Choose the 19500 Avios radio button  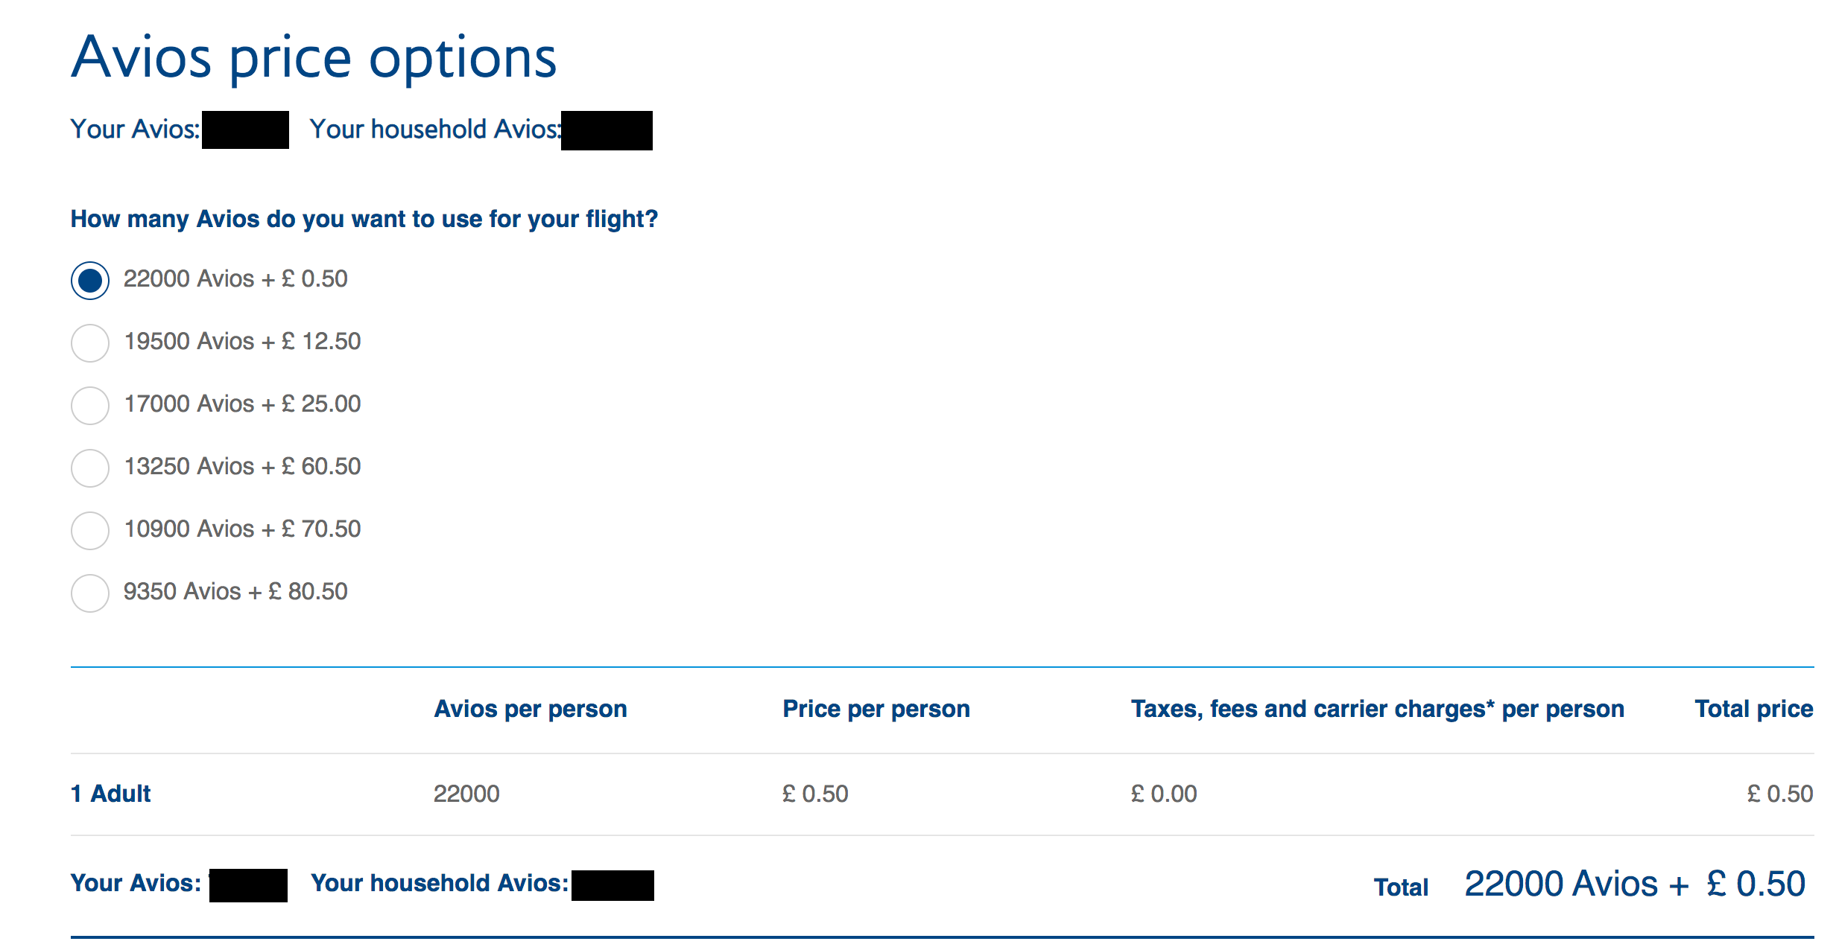pyautogui.click(x=90, y=343)
